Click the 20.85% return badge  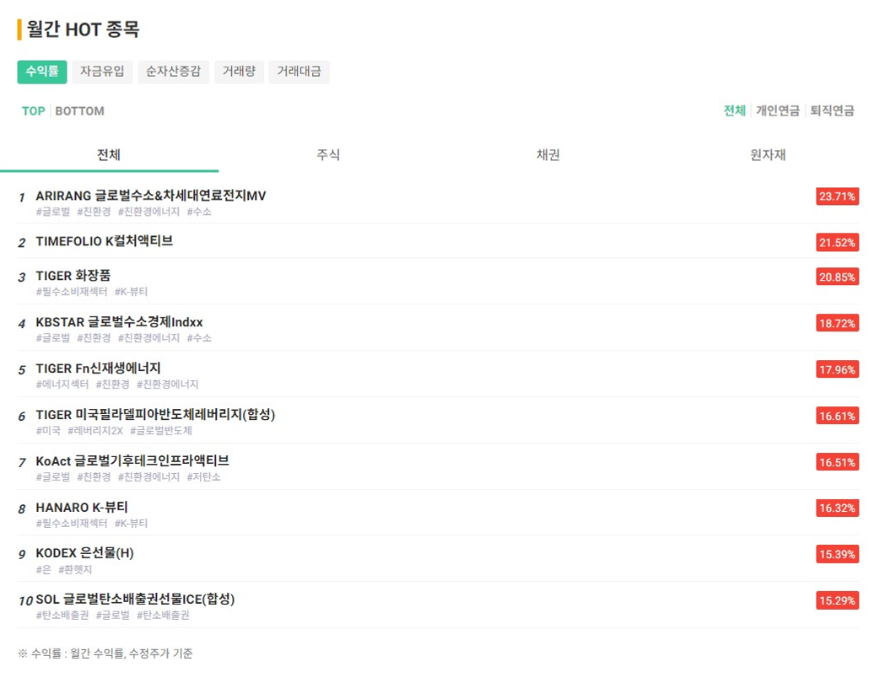[837, 277]
